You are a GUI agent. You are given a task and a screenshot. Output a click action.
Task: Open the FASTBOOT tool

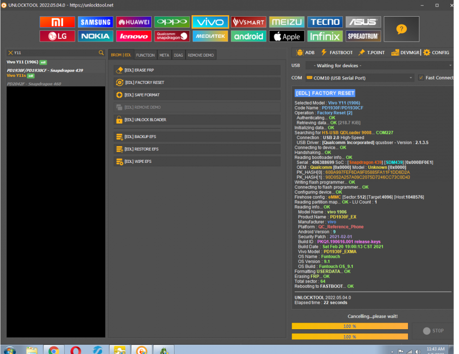coord(337,53)
